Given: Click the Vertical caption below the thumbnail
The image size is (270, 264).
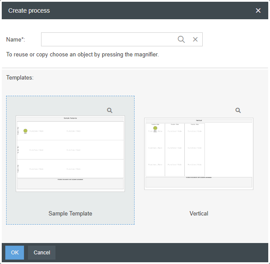Looking at the screenshot, I should [x=199, y=214].
